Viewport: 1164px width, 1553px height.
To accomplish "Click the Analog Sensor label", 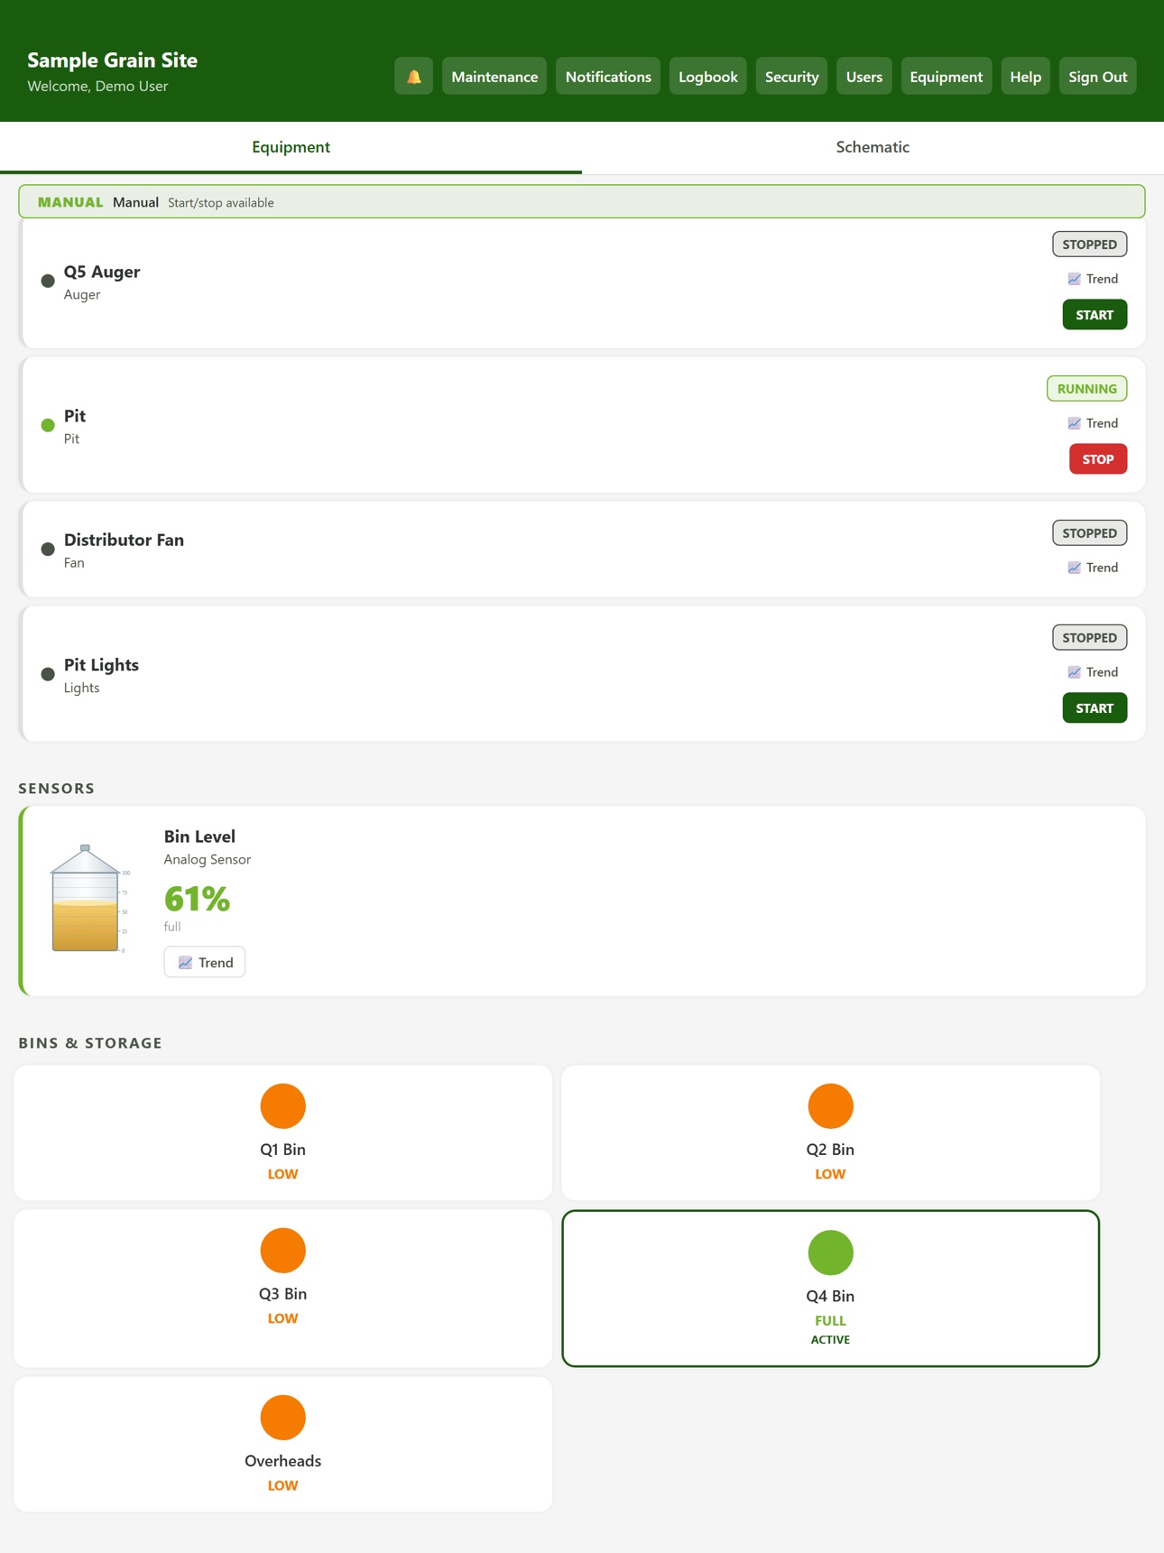I will pyautogui.click(x=208, y=859).
